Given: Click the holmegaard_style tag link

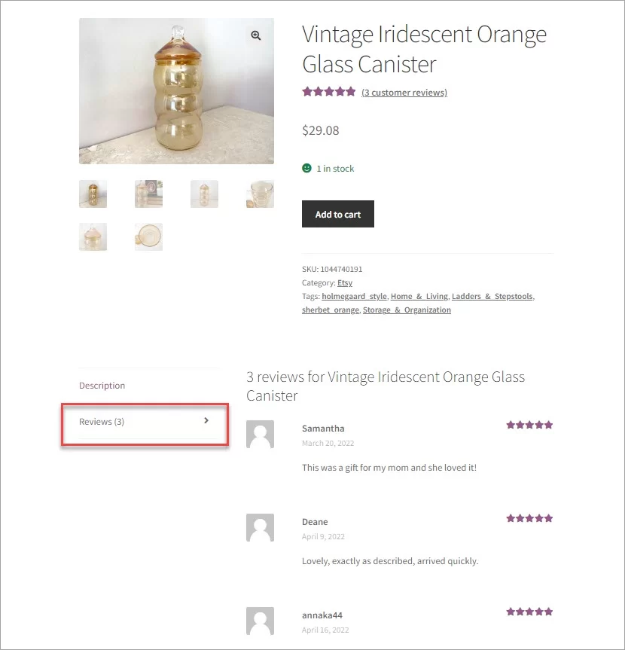Looking at the screenshot, I should (354, 296).
